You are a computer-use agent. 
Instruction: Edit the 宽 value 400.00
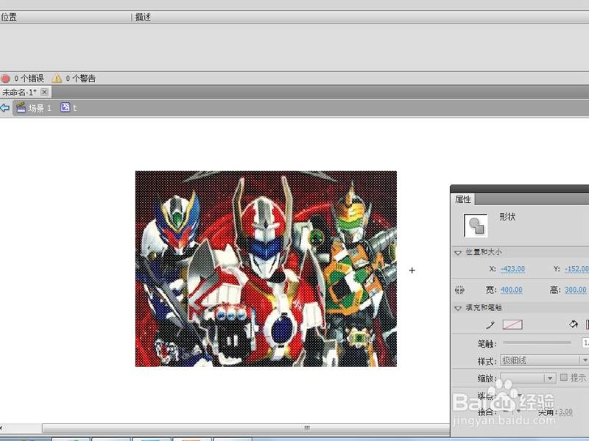pyautogui.click(x=512, y=290)
